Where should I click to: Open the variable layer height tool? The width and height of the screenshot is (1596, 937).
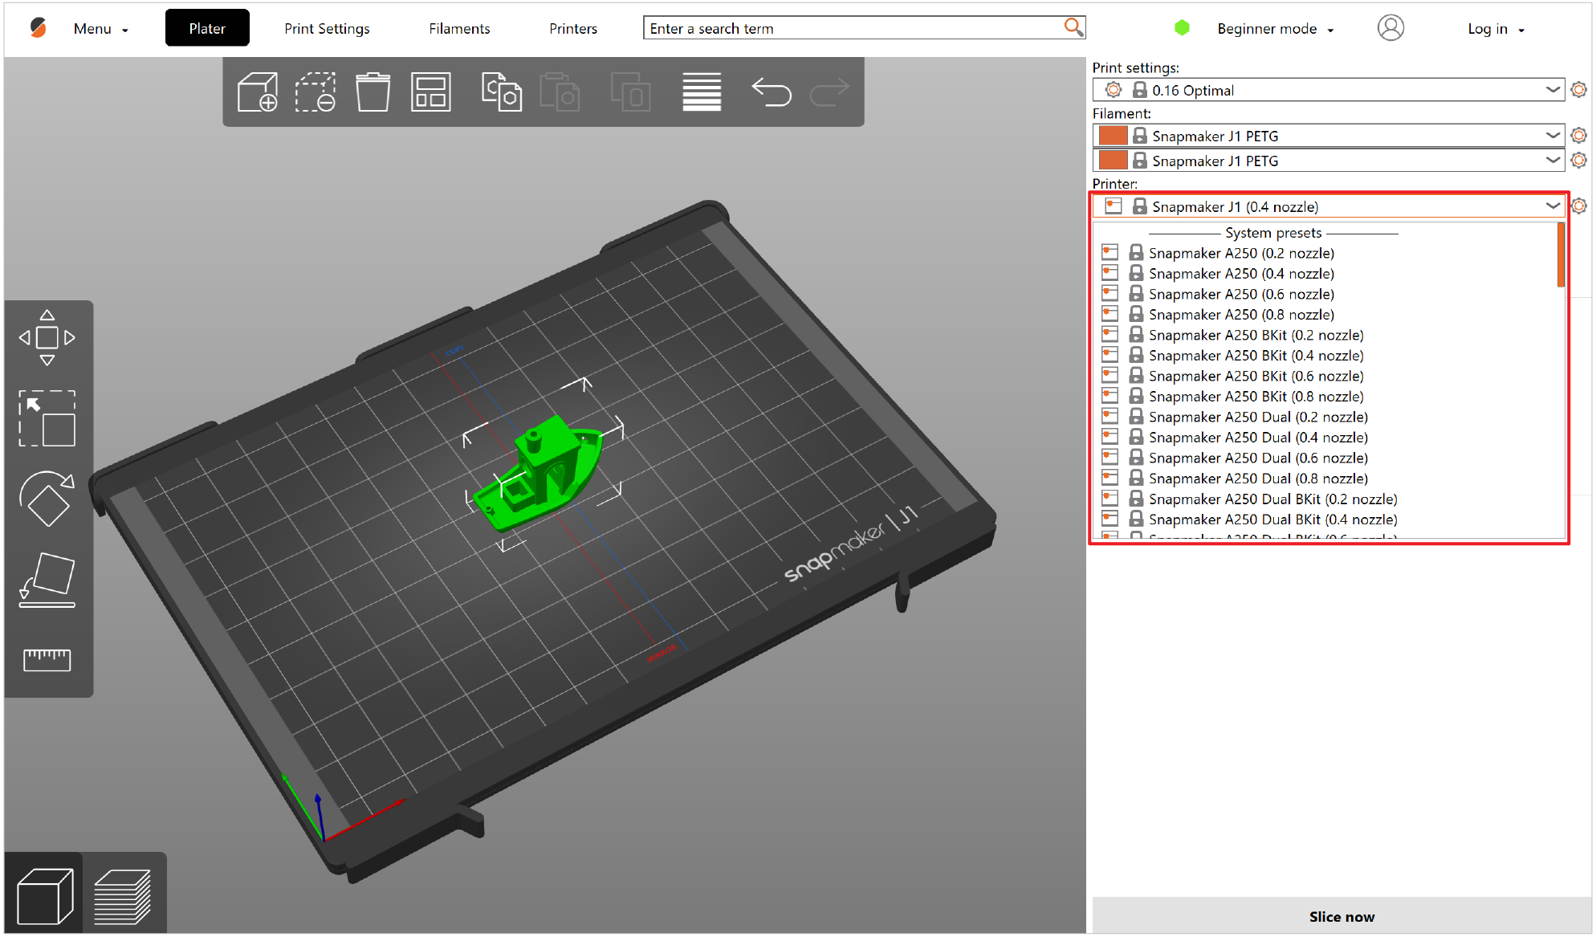pyautogui.click(x=702, y=92)
